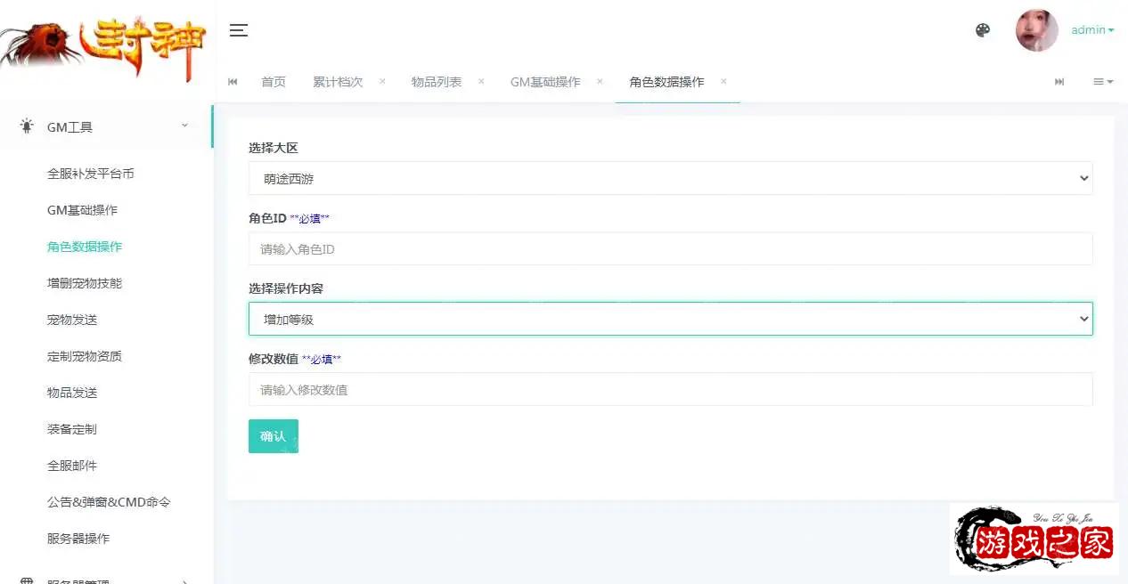Switch to the 首页 tab
The image size is (1128, 584).
(x=274, y=82)
